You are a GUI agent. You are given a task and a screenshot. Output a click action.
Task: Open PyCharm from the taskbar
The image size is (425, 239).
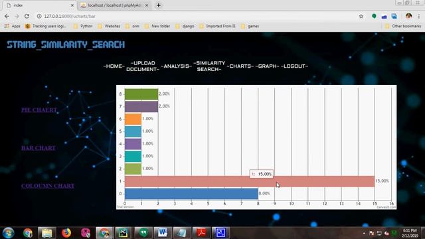pyautogui.click(x=123, y=233)
